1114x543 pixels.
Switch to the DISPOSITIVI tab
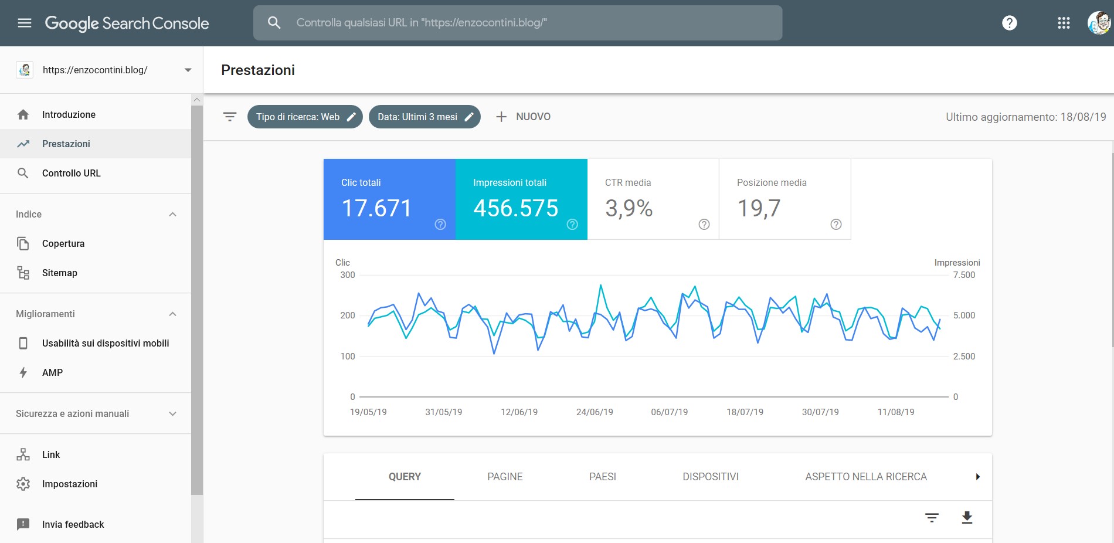click(x=710, y=477)
